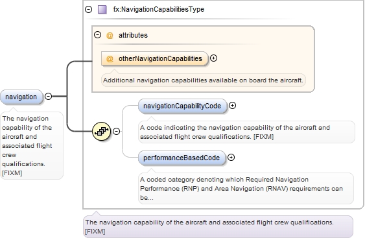Expand the otherNavigationCapabilities attribute
This screenshot has width=365, height=240.
point(213,58)
